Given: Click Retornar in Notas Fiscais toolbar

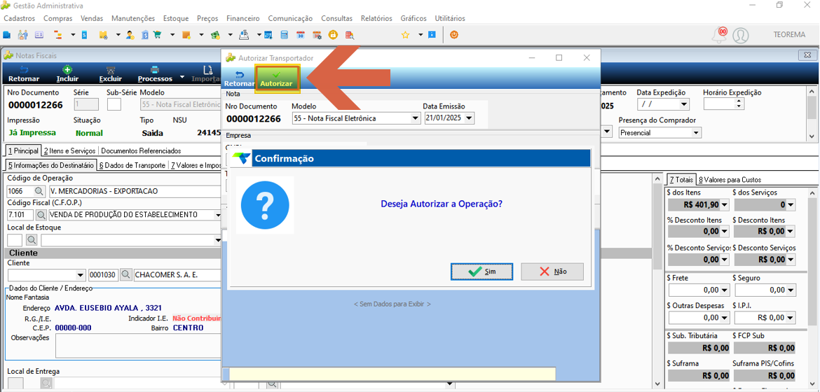Looking at the screenshot, I should (24, 75).
